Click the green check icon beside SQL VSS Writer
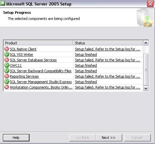The height and width of the screenshot is (144, 155). click(x=6, y=54)
